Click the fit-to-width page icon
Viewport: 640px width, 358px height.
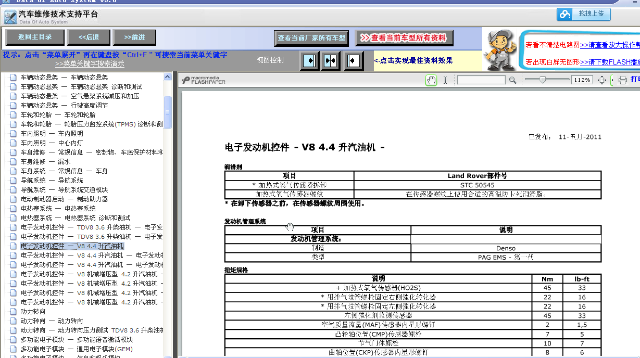pos(603,80)
